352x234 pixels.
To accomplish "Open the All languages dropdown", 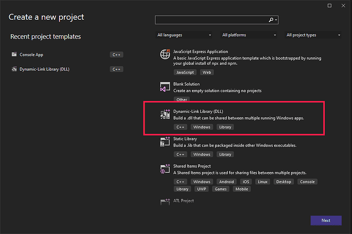I will click(184, 35).
